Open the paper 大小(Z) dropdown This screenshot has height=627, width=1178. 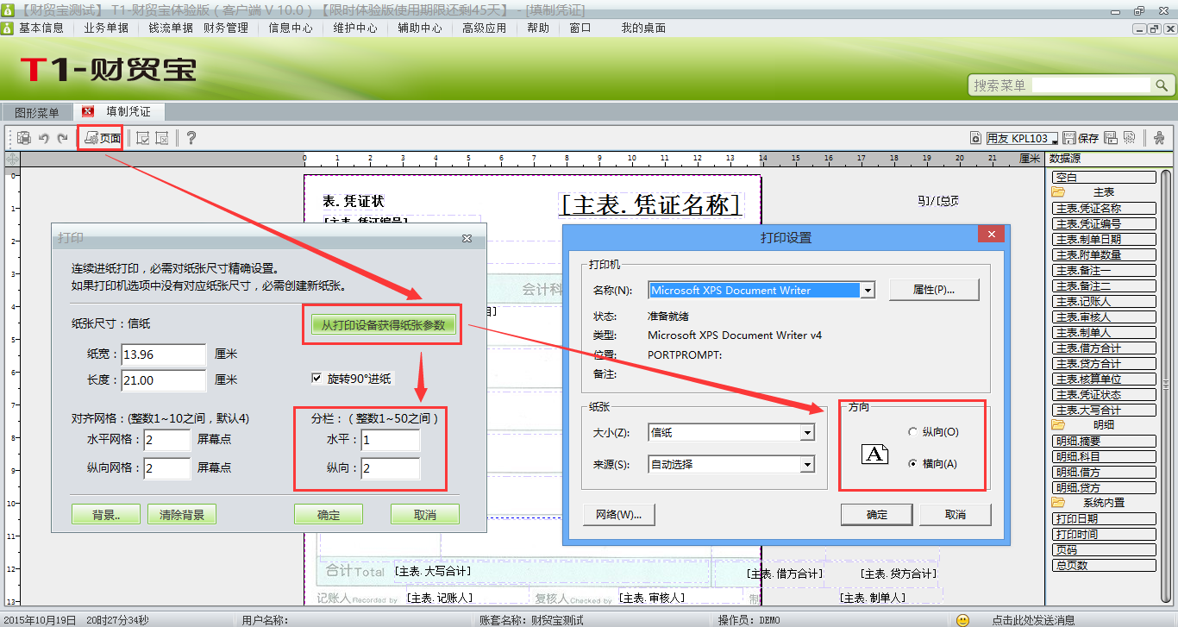pos(807,433)
